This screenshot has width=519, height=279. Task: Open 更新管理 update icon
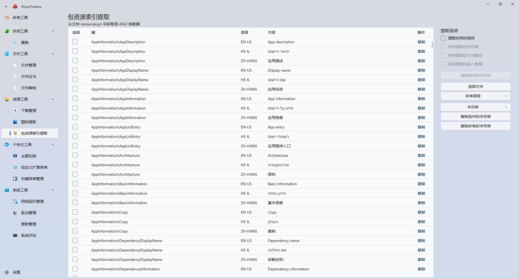coord(15,224)
